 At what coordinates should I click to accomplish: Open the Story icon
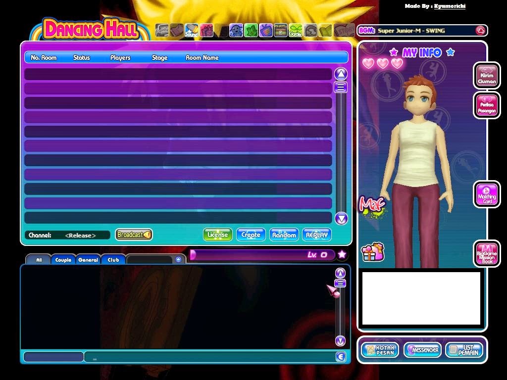[344, 30]
